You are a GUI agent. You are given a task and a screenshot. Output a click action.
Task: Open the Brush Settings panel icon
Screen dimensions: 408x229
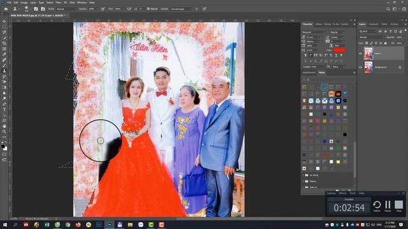(x=36, y=9)
